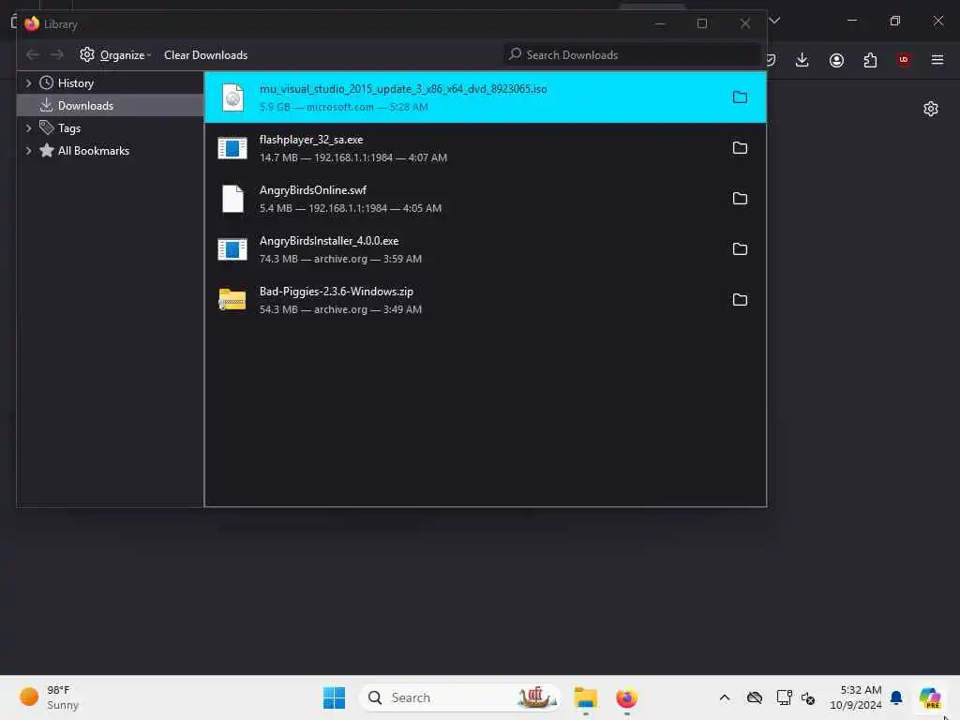
Task: Open the list all tabs dropdown arrow
Action: (774, 21)
